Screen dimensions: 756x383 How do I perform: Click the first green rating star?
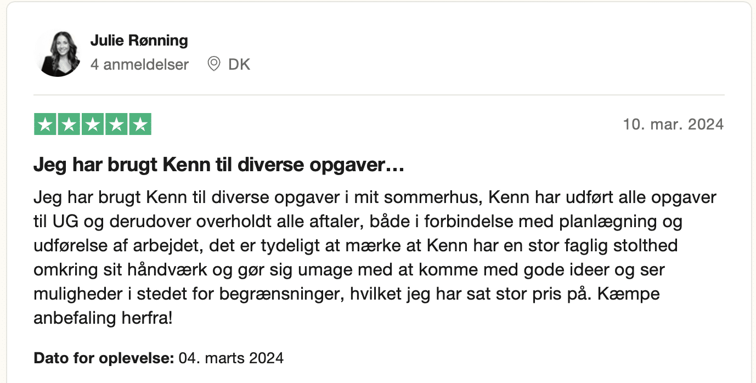point(46,125)
